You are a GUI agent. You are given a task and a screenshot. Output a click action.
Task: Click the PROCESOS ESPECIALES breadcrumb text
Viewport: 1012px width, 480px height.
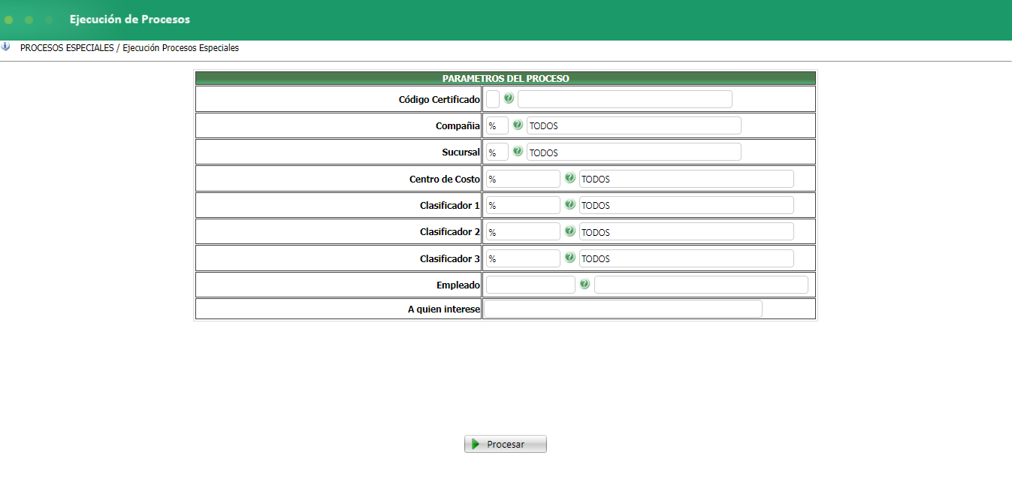[68, 47]
